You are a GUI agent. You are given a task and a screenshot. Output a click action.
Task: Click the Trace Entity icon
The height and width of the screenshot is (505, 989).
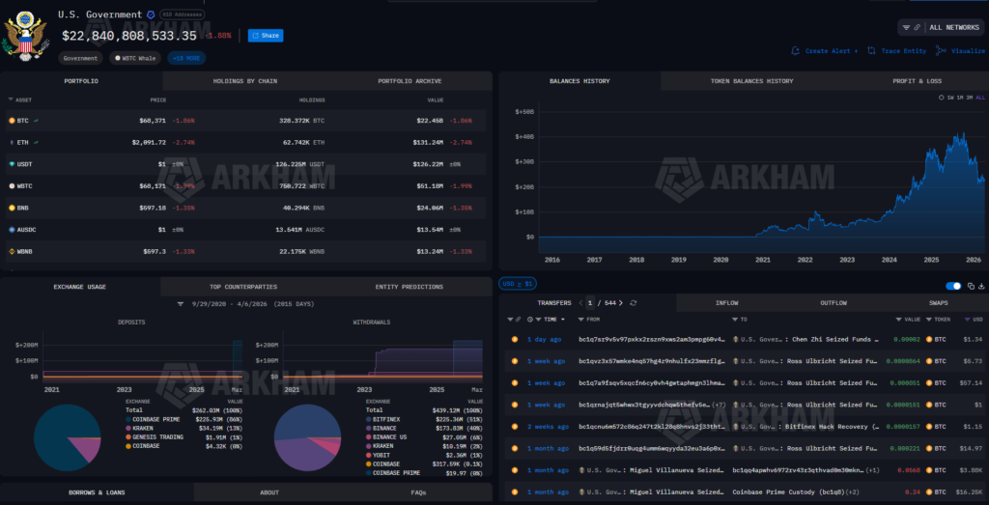pyautogui.click(x=871, y=50)
